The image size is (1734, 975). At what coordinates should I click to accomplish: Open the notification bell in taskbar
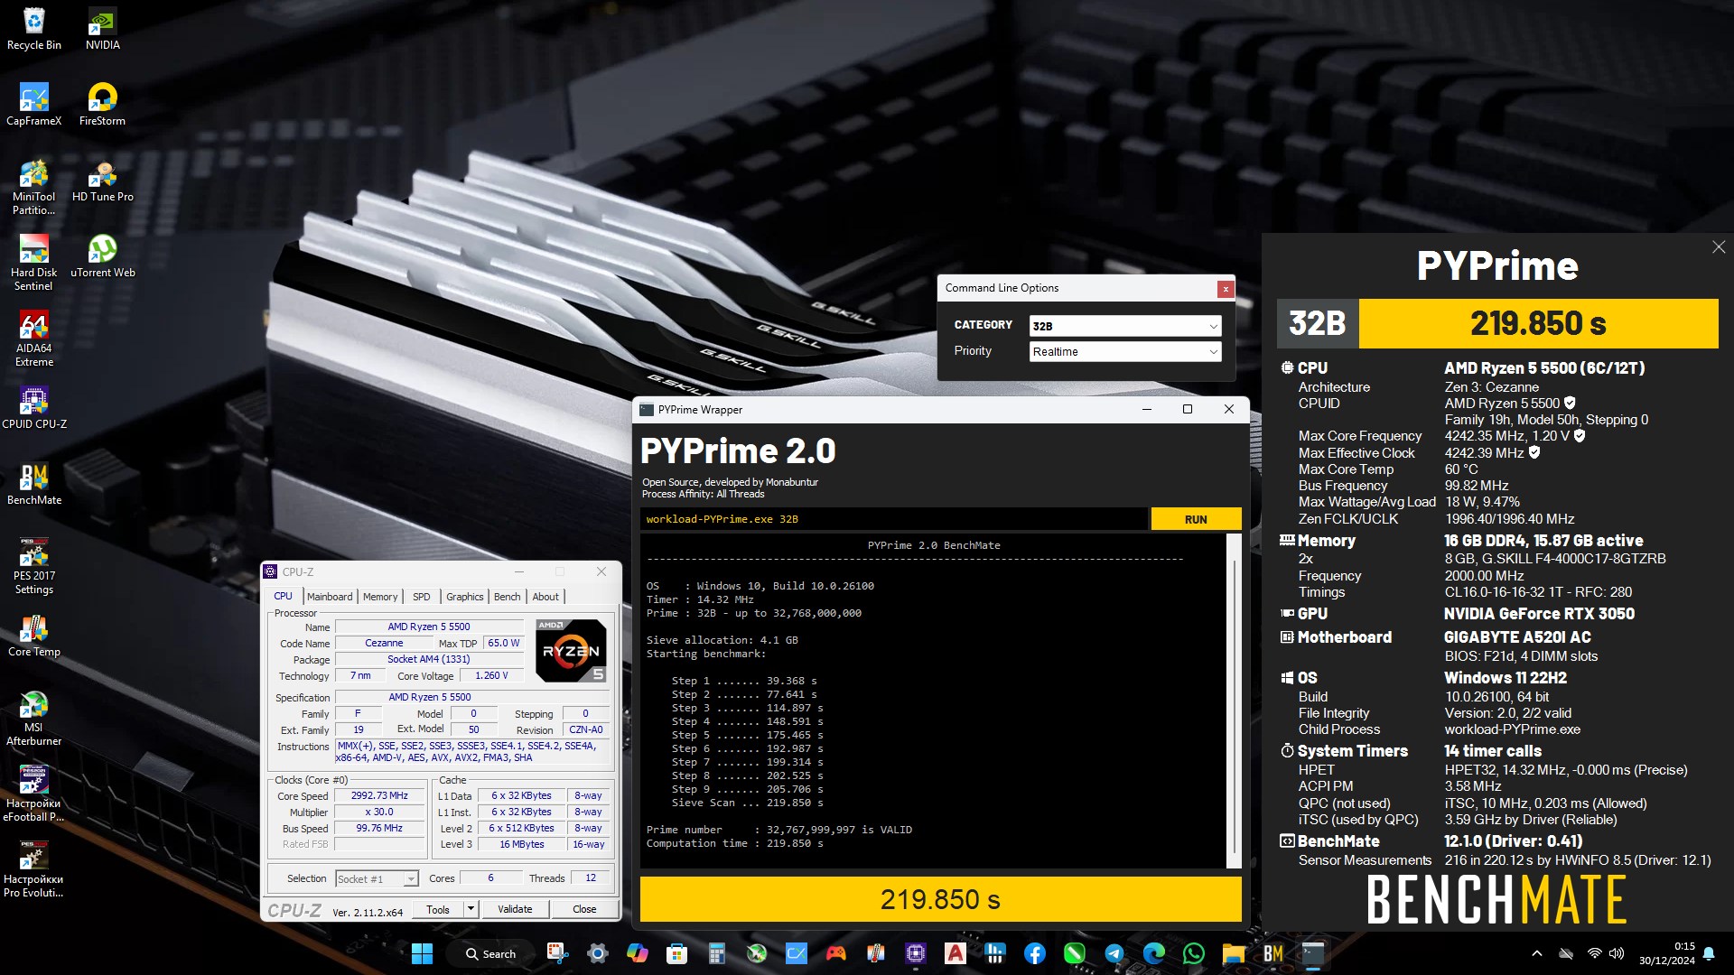(x=1709, y=953)
